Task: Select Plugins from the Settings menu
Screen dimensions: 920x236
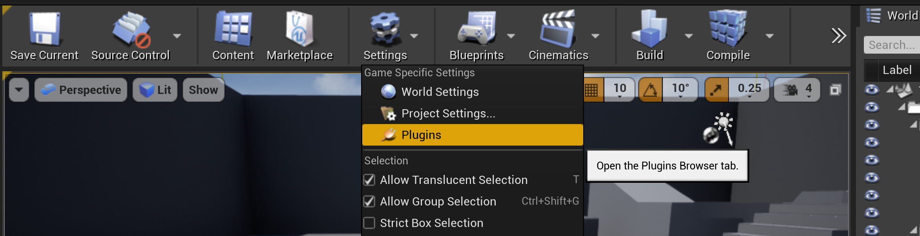Action: (421, 135)
